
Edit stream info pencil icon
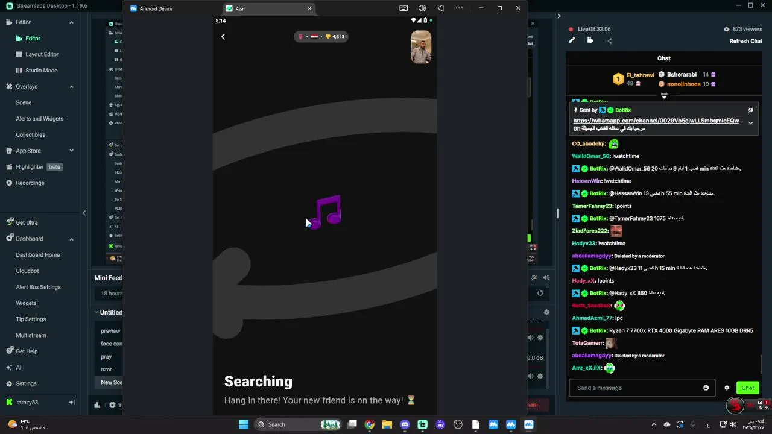click(x=572, y=40)
